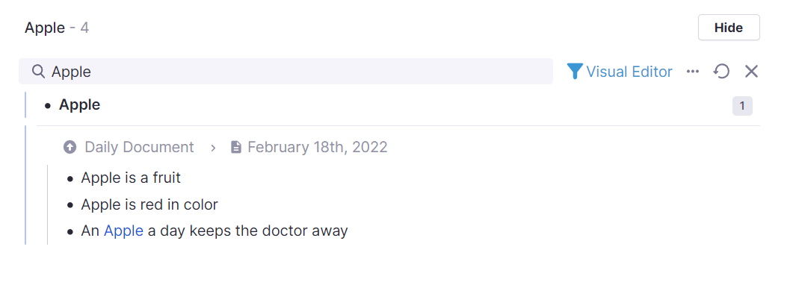
Task: Hide the Apple references section
Action: pyautogui.click(x=729, y=28)
